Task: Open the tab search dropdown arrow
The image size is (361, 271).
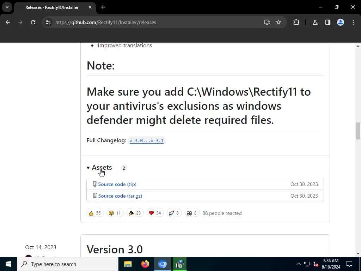Action: click(7, 7)
